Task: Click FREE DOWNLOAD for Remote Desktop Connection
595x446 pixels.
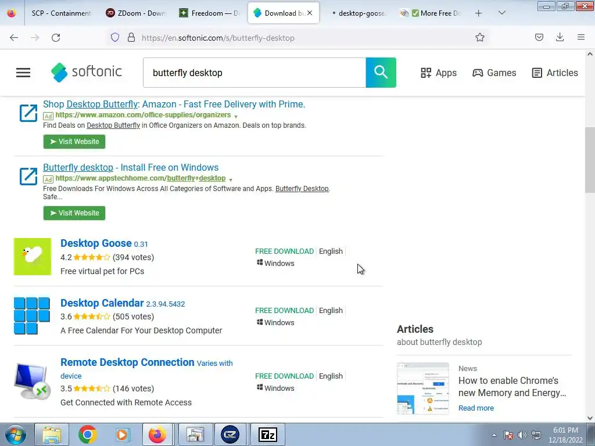Action: 284,376
